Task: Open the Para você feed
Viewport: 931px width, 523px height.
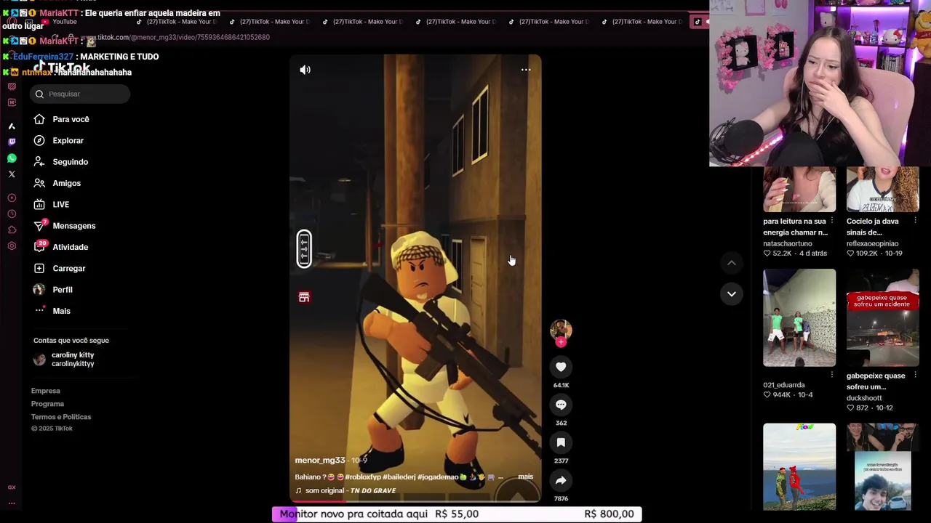Action: tap(71, 119)
